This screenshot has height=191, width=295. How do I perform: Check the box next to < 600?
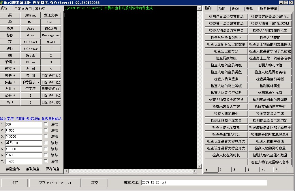point(45,155)
